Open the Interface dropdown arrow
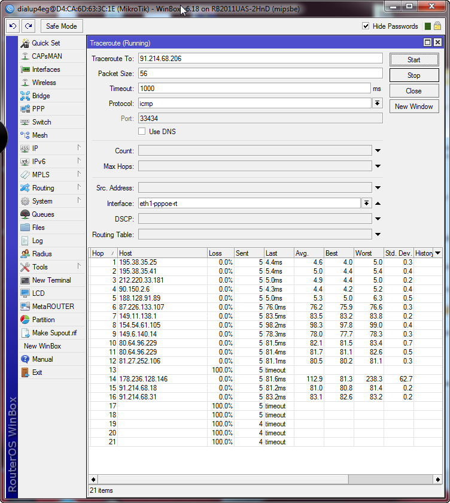The image size is (450, 503). point(367,204)
